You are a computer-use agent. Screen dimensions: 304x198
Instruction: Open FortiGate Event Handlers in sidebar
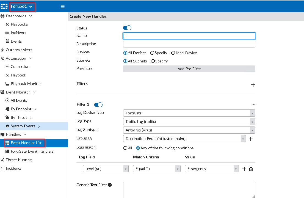(x=32, y=151)
